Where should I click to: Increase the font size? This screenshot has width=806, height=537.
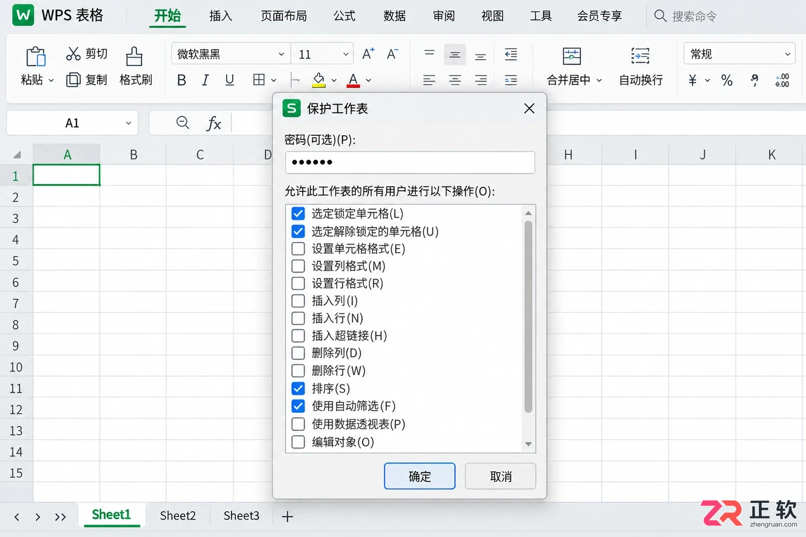(x=368, y=54)
